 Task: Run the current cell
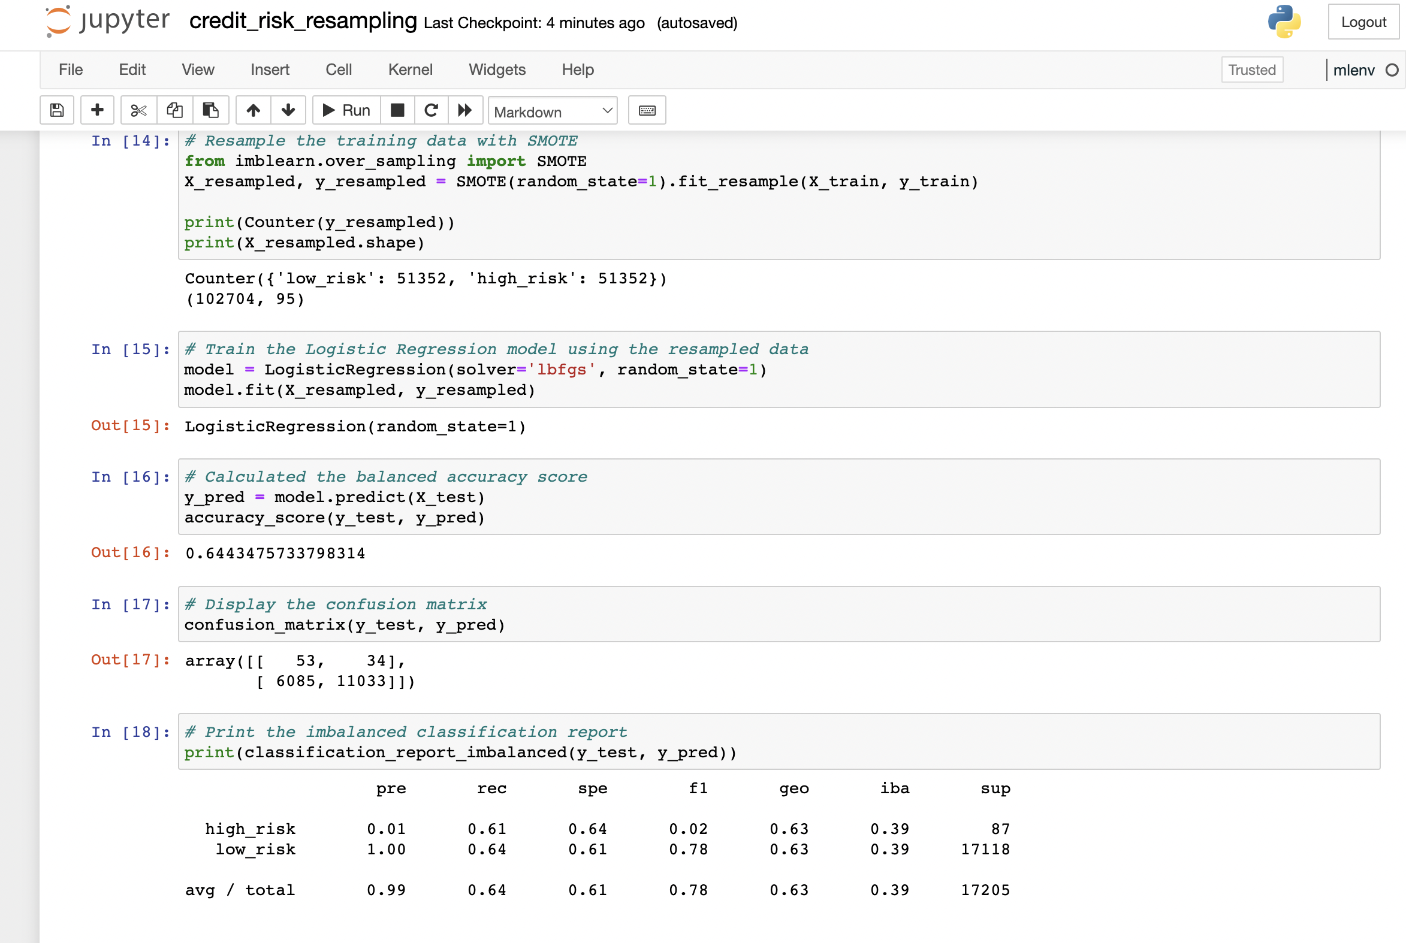coord(346,110)
